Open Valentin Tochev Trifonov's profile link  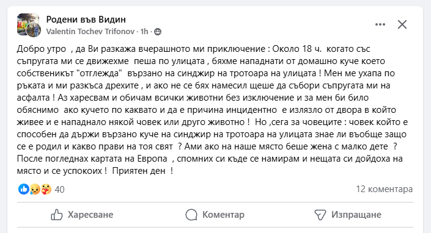(x=90, y=32)
